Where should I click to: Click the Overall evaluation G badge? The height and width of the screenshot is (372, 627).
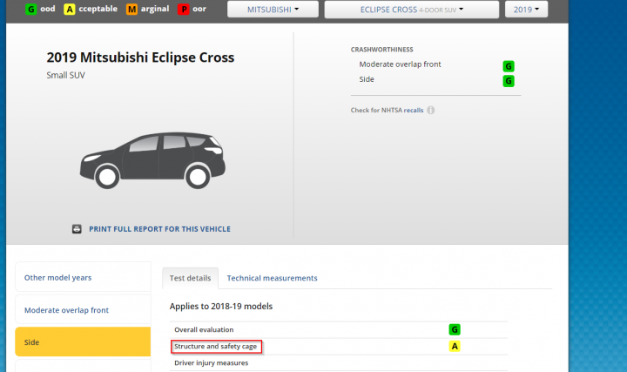coord(455,329)
